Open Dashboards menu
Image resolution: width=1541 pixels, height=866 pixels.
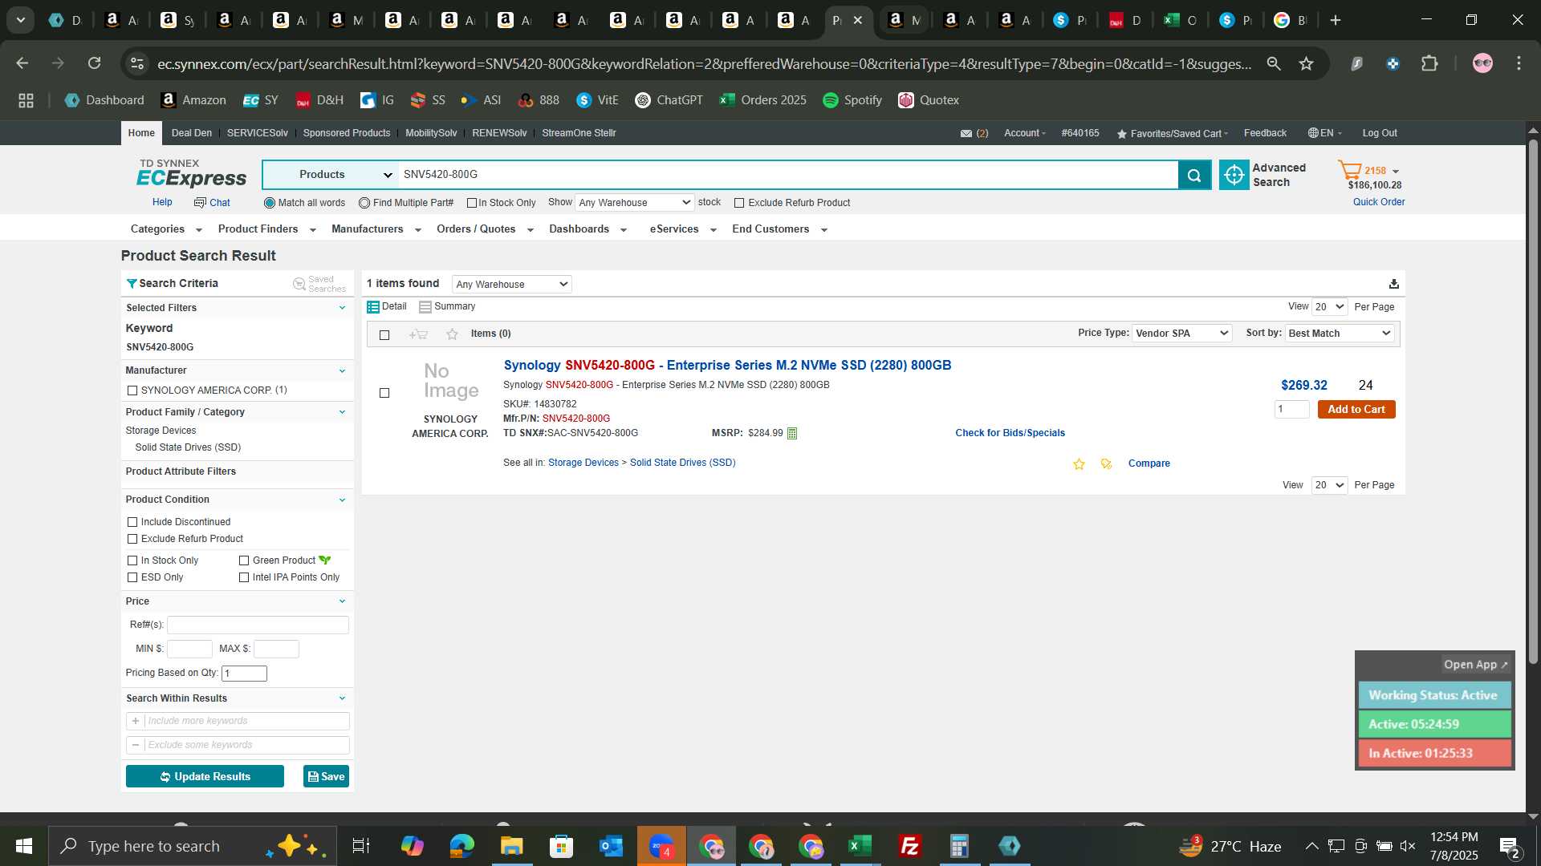coord(588,229)
